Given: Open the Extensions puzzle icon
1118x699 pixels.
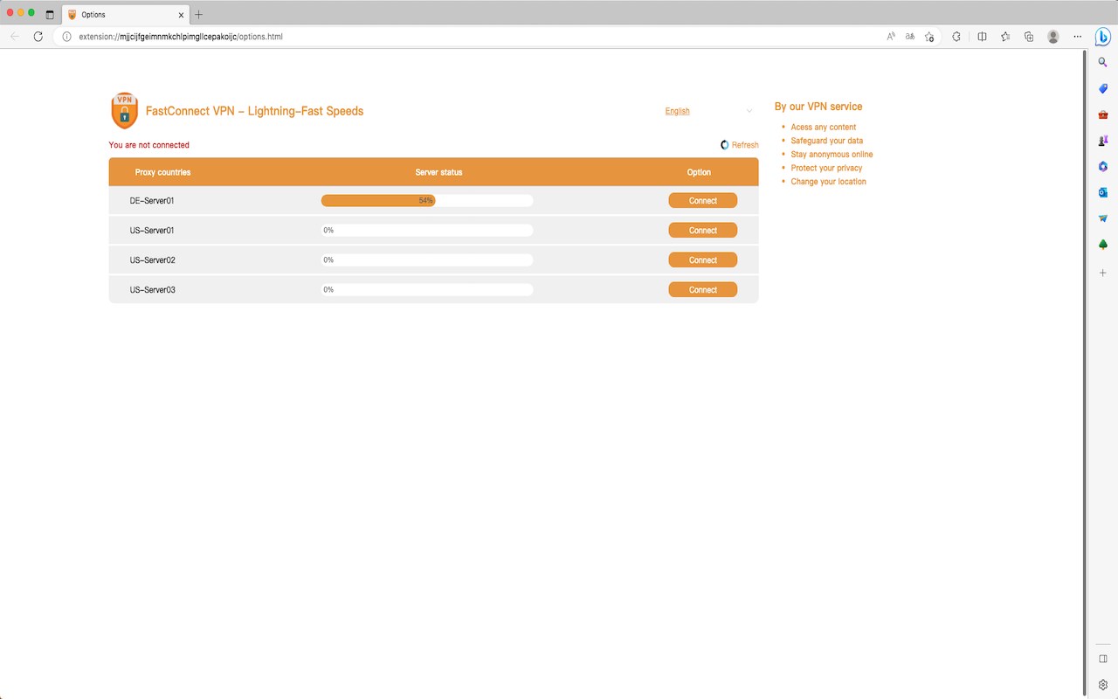Looking at the screenshot, I should pyautogui.click(x=956, y=37).
